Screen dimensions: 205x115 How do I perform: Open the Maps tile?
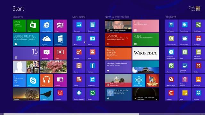60,26
